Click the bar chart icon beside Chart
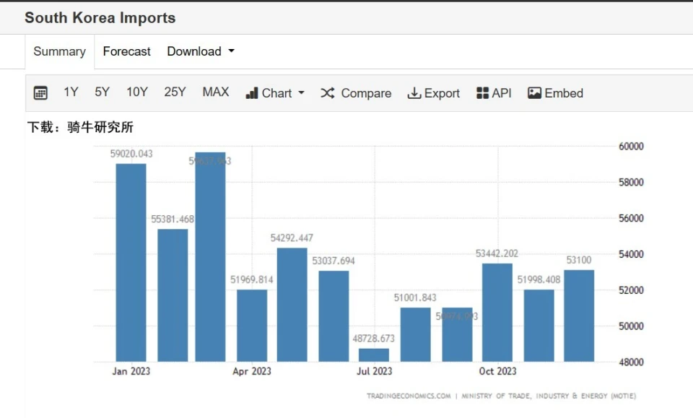This screenshot has height=418, width=693. [252, 93]
